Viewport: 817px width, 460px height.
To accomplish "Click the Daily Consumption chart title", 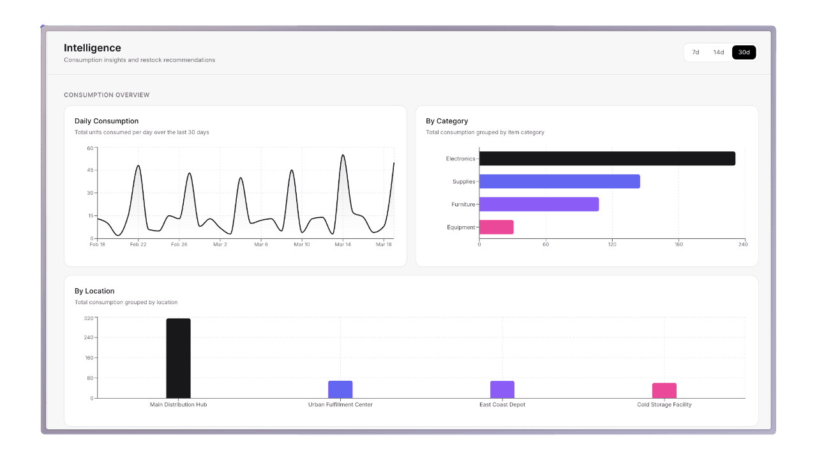I will pyautogui.click(x=107, y=121).
